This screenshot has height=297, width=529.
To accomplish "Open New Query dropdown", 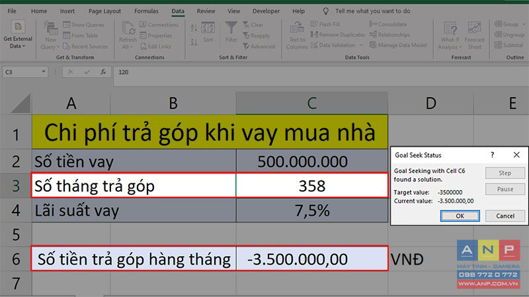I will 50,36.
